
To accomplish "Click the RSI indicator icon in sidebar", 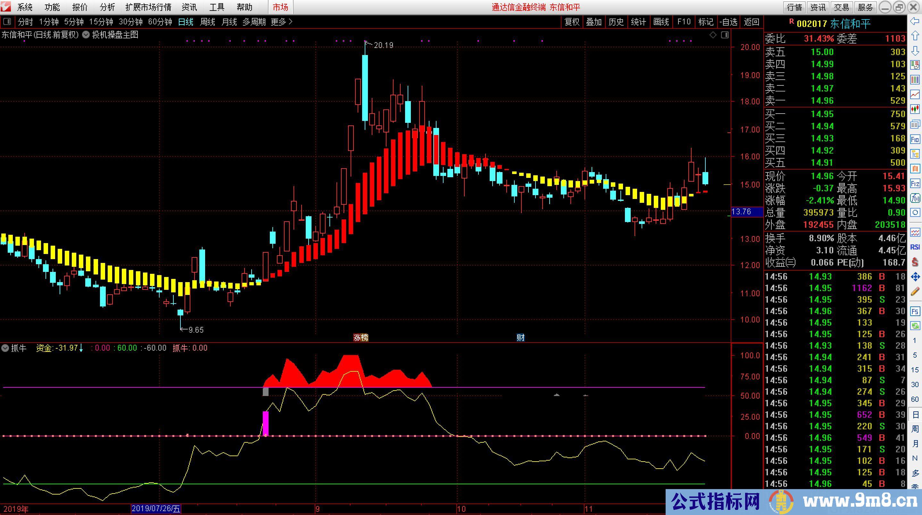I will [x=915, y=247].
